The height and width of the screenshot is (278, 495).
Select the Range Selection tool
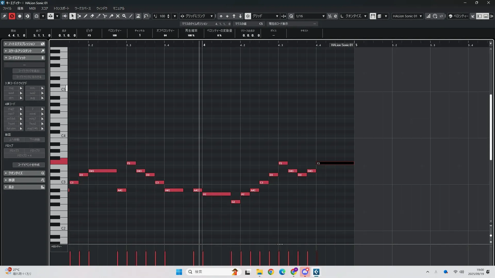click(x=79, y=16)
